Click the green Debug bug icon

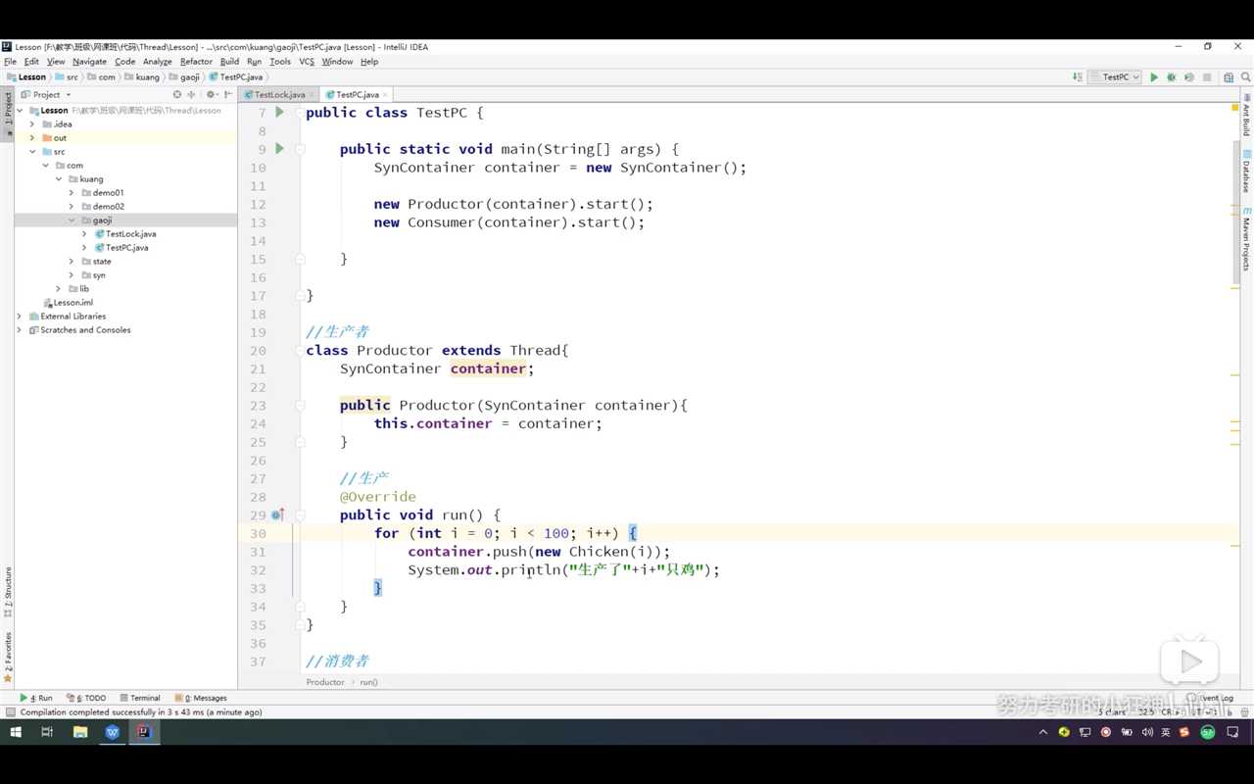point(1171,76)
